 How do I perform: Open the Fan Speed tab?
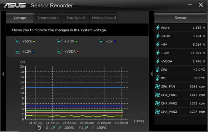(x=76, y=18)
